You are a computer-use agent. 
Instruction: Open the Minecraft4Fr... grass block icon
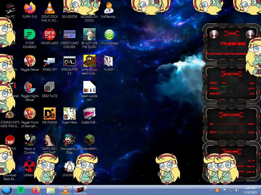click(x=89, y=142)
